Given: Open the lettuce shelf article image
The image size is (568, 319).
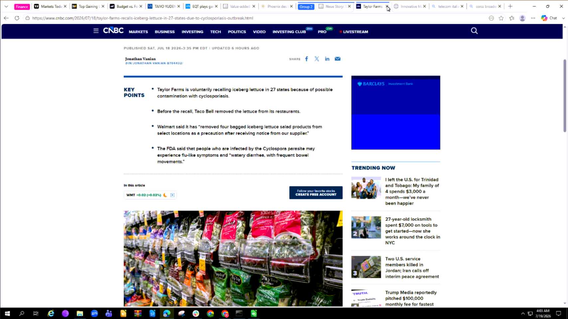Looking at the screenshot, I should point(233,259).
